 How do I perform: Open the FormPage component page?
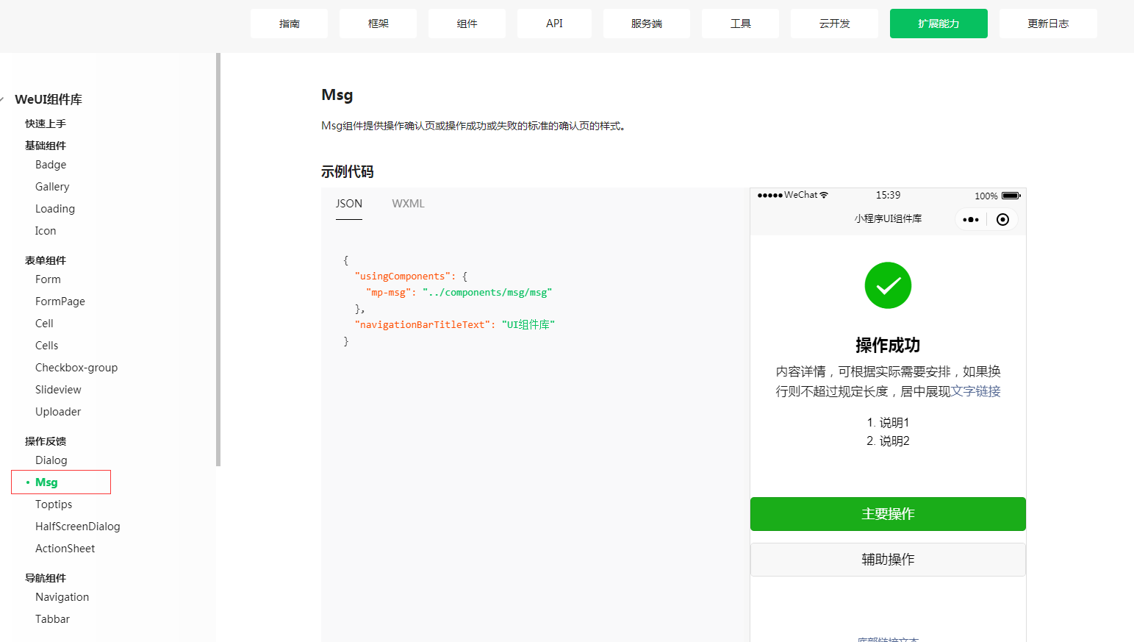click(x=60, y=302)
